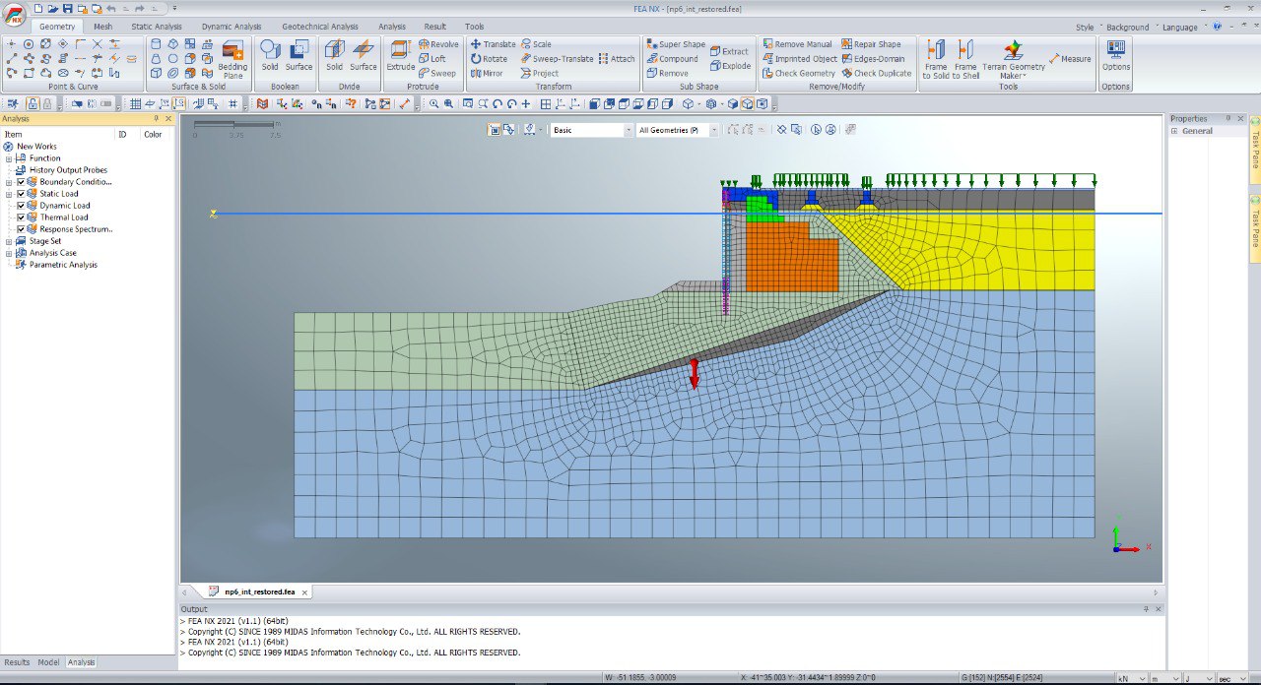Open the Style menu

pyautogui.click(x=1088, y=28)
